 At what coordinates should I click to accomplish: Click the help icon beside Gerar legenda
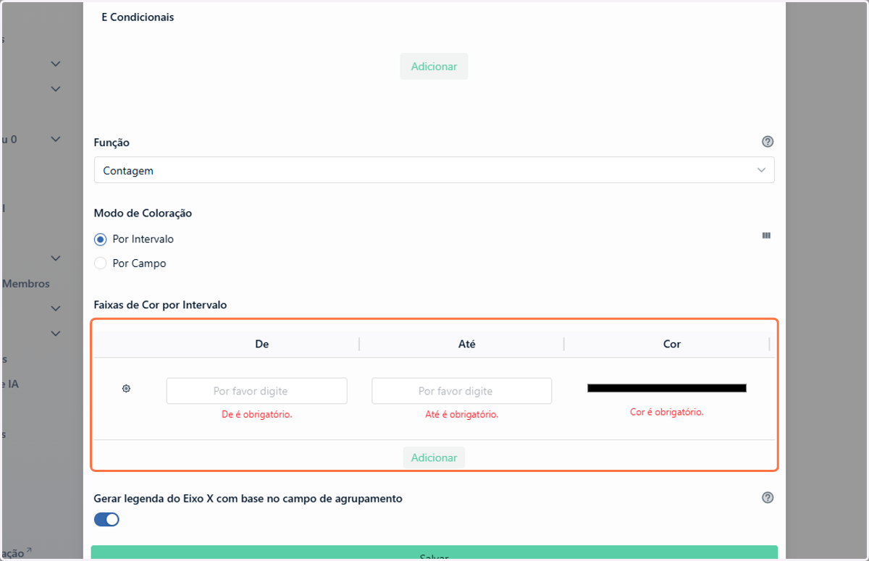[x=768, y=497]
